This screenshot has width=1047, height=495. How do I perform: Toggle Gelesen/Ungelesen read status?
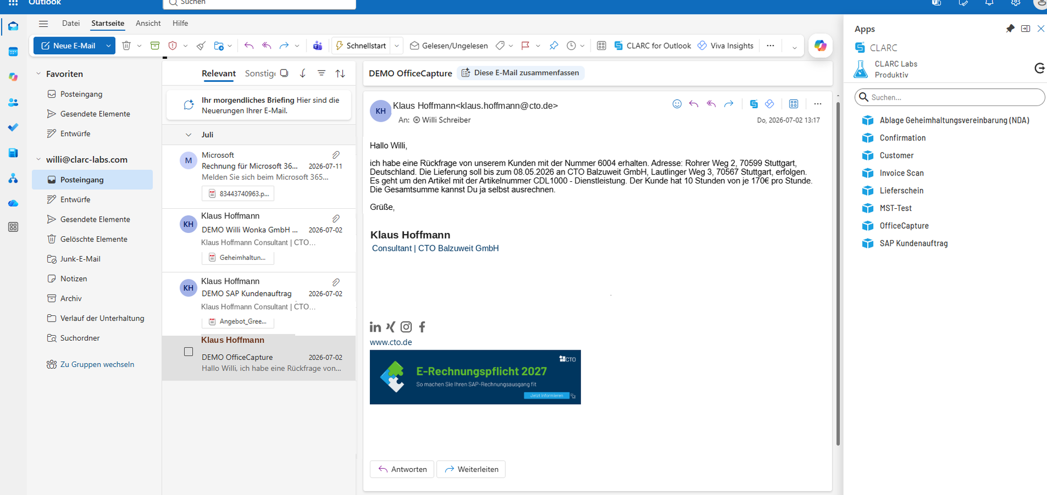449,46
